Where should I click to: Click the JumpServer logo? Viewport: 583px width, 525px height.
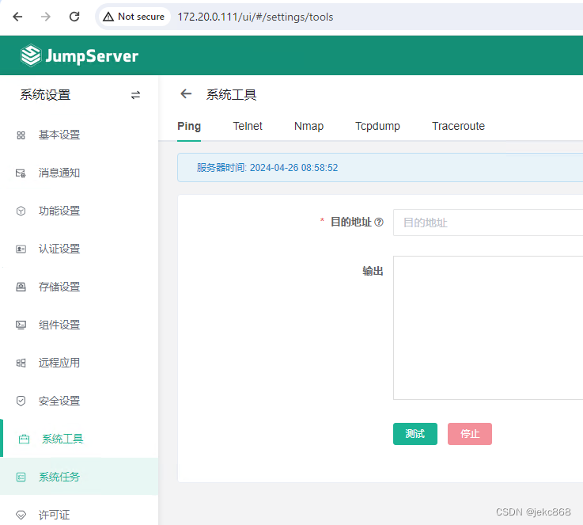point(80,55)
